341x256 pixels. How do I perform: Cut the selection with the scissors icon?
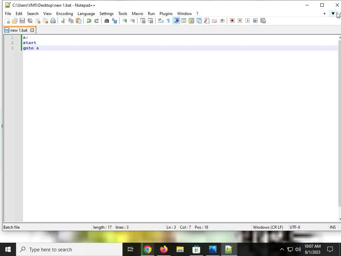(x=63, y=21)
